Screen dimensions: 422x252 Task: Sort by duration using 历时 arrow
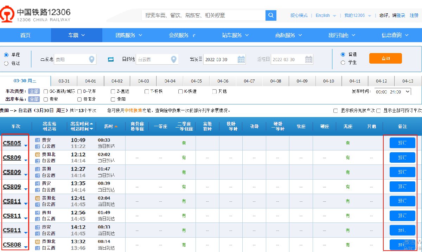click(116, 126)
